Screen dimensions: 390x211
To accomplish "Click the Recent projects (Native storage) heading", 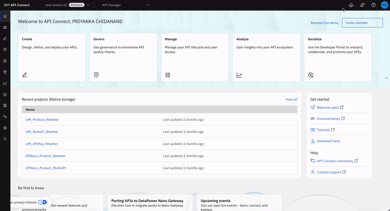I will [49, 99].
